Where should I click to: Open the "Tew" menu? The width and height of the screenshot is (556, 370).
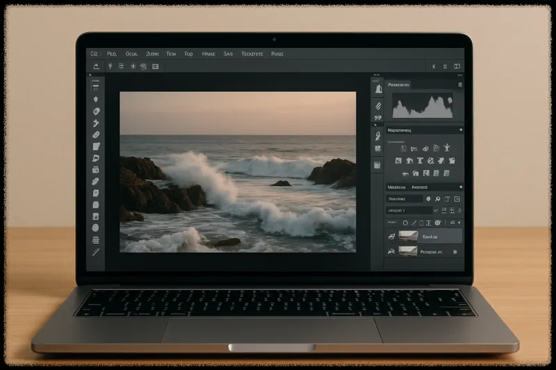pos(171,54)
